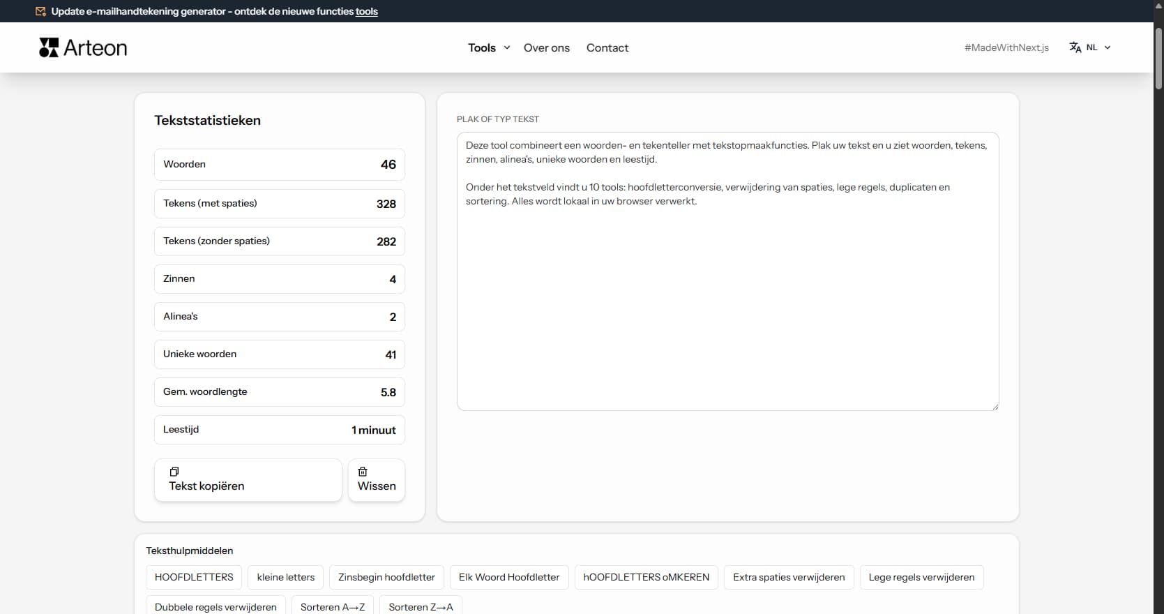
Task: Click the #MadeWithNext.js link
Action: pos(1006,47)
